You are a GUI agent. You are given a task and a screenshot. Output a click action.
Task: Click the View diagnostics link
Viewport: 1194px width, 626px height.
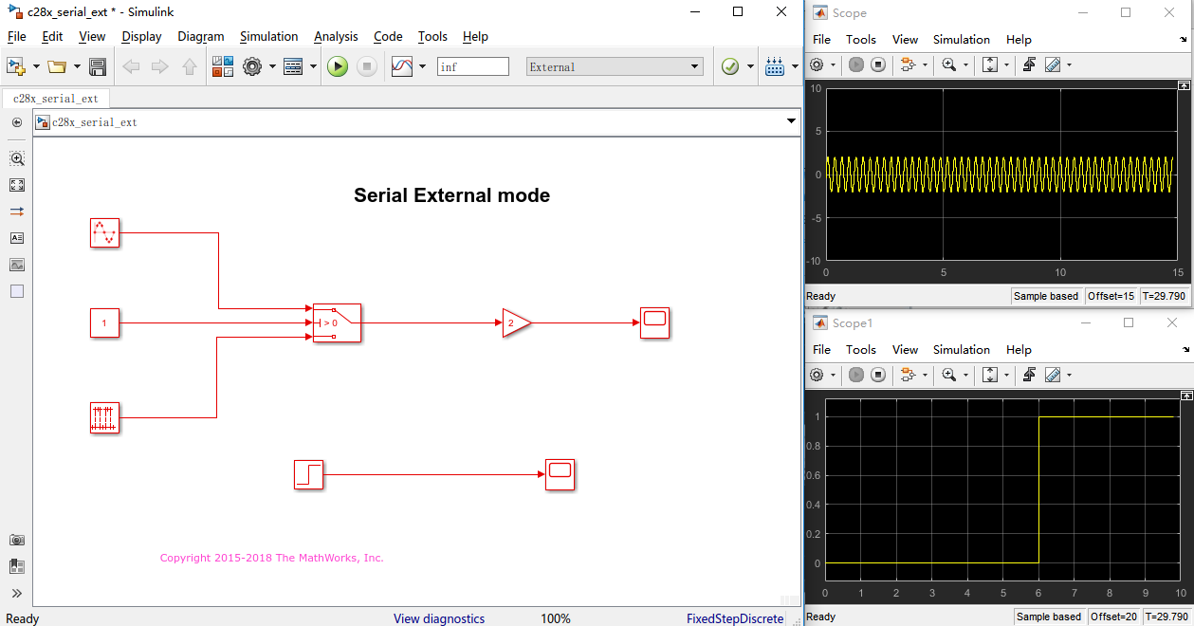(x=439, y=618)
